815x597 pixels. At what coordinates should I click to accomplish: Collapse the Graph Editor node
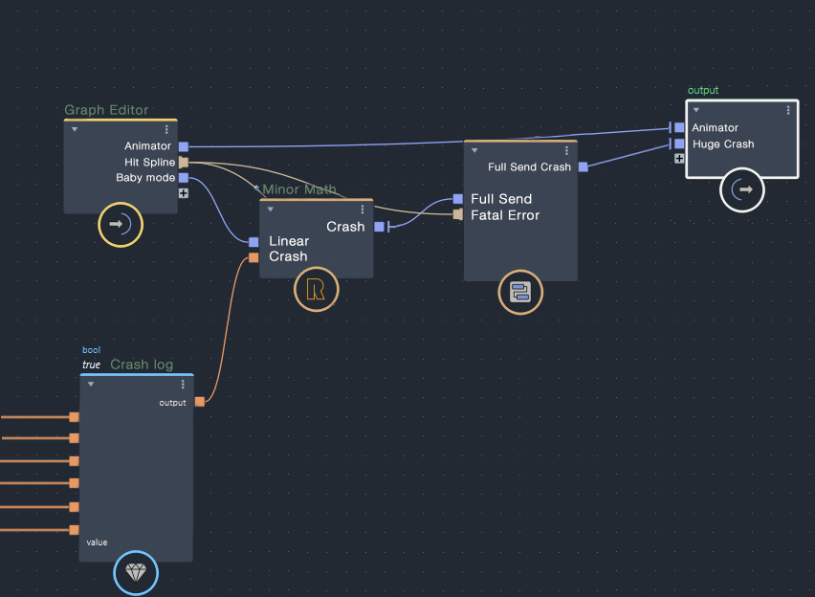point(75,129)
